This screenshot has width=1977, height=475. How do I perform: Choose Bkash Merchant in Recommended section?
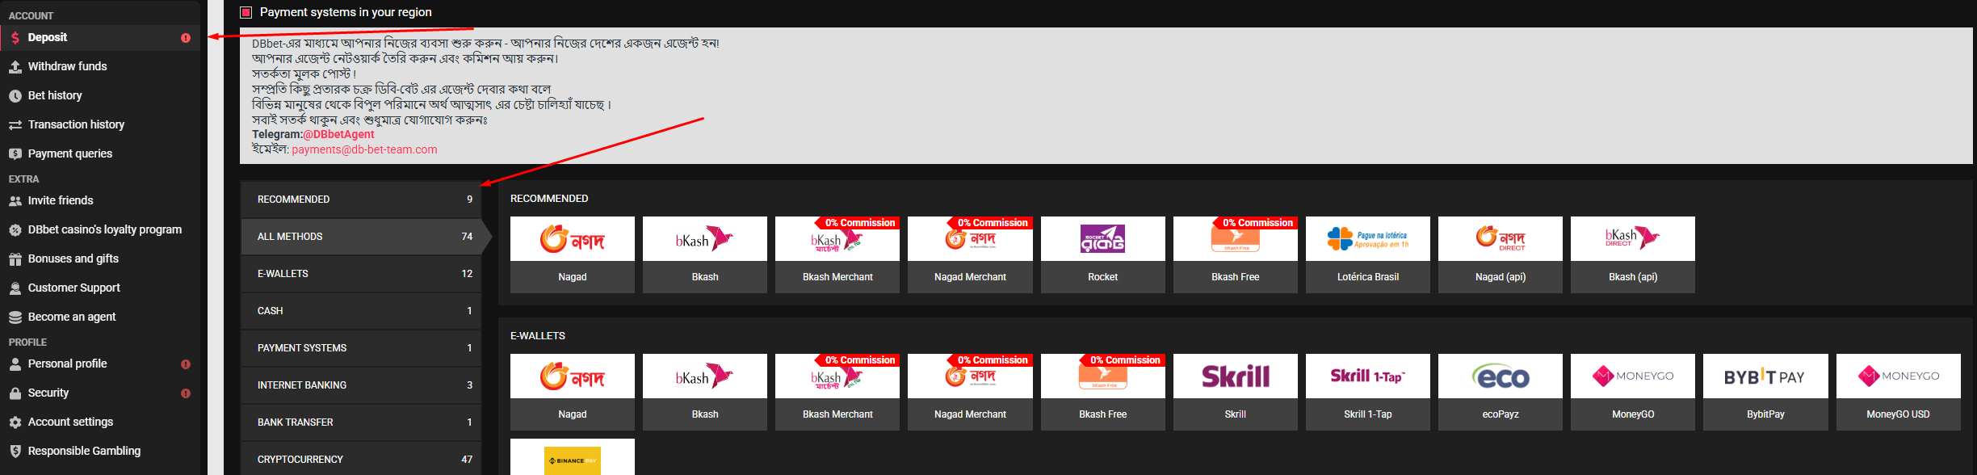tap(837, 254)
